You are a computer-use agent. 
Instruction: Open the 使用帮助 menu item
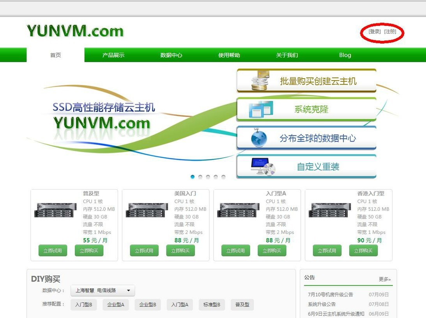229,55
